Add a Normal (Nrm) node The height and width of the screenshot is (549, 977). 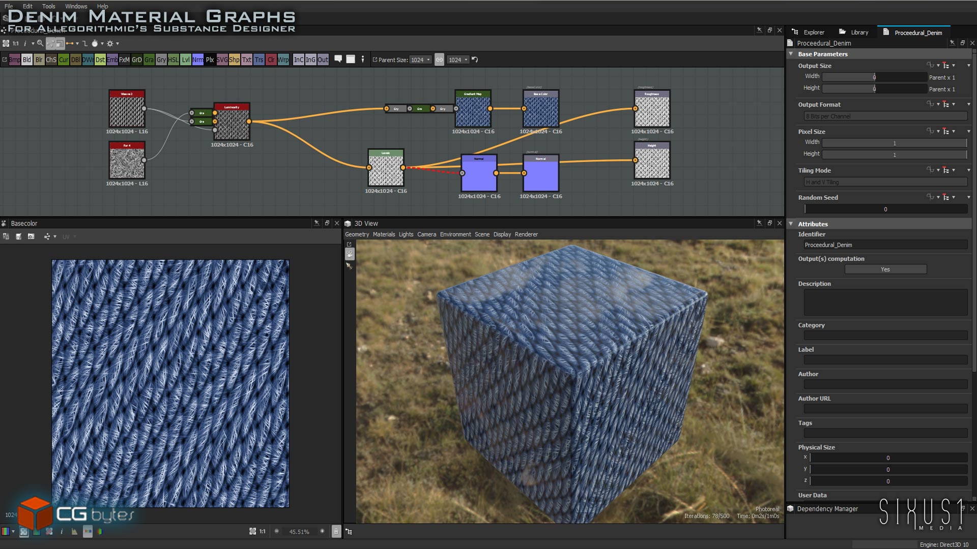(x=198, y=60)
